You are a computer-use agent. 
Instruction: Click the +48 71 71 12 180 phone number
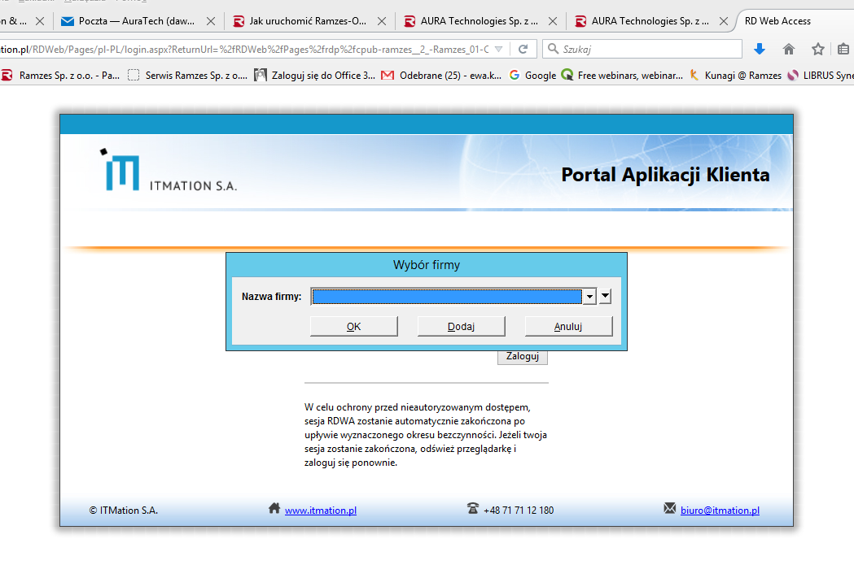coord(519,510)
